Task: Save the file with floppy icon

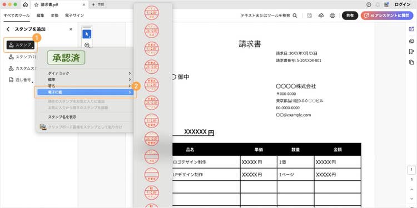Action: 310,16
